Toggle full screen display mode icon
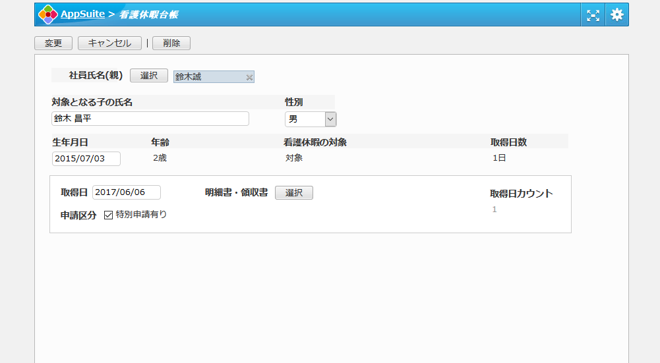Viewport: 660px width, 363px height. 593,14
